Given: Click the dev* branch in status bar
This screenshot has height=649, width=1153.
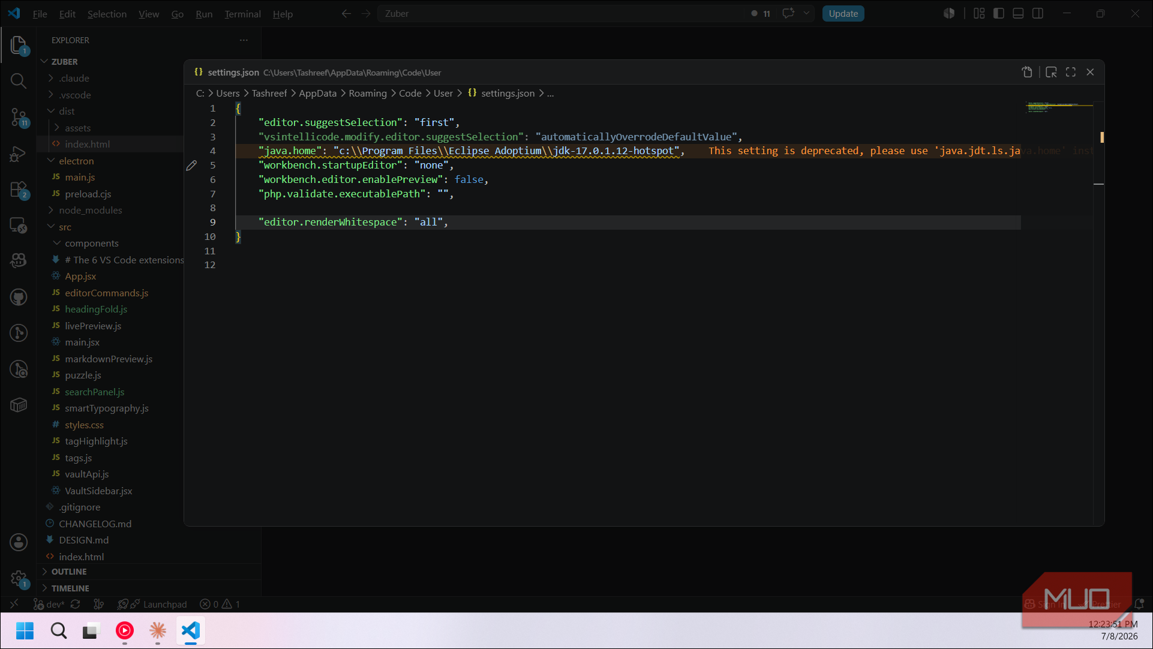Looking at the screenshot, I should [49, 604].
